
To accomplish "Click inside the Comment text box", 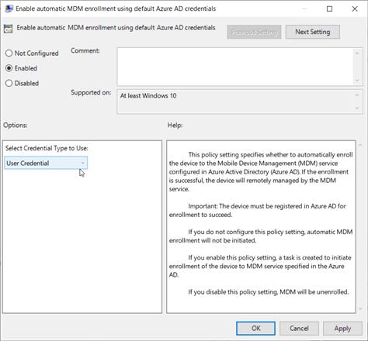I will coord(235,67).
